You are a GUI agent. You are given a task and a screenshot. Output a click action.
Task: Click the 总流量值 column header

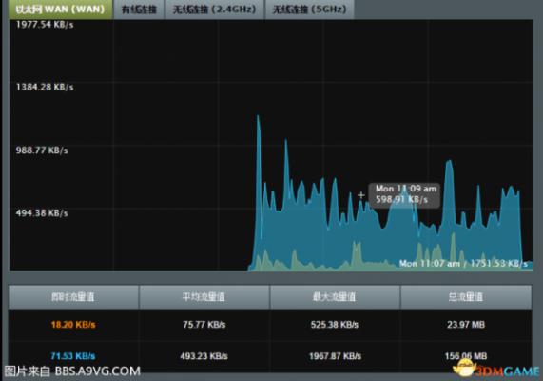pyautogui.click(x=466, y=296)
